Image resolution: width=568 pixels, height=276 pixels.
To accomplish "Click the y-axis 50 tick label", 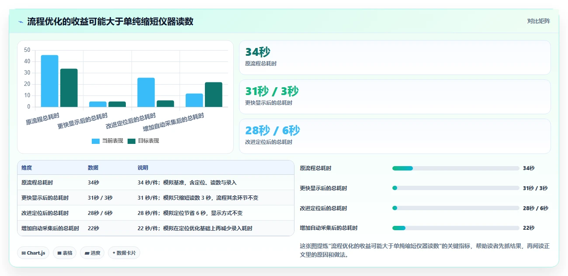I will [27, 50].
